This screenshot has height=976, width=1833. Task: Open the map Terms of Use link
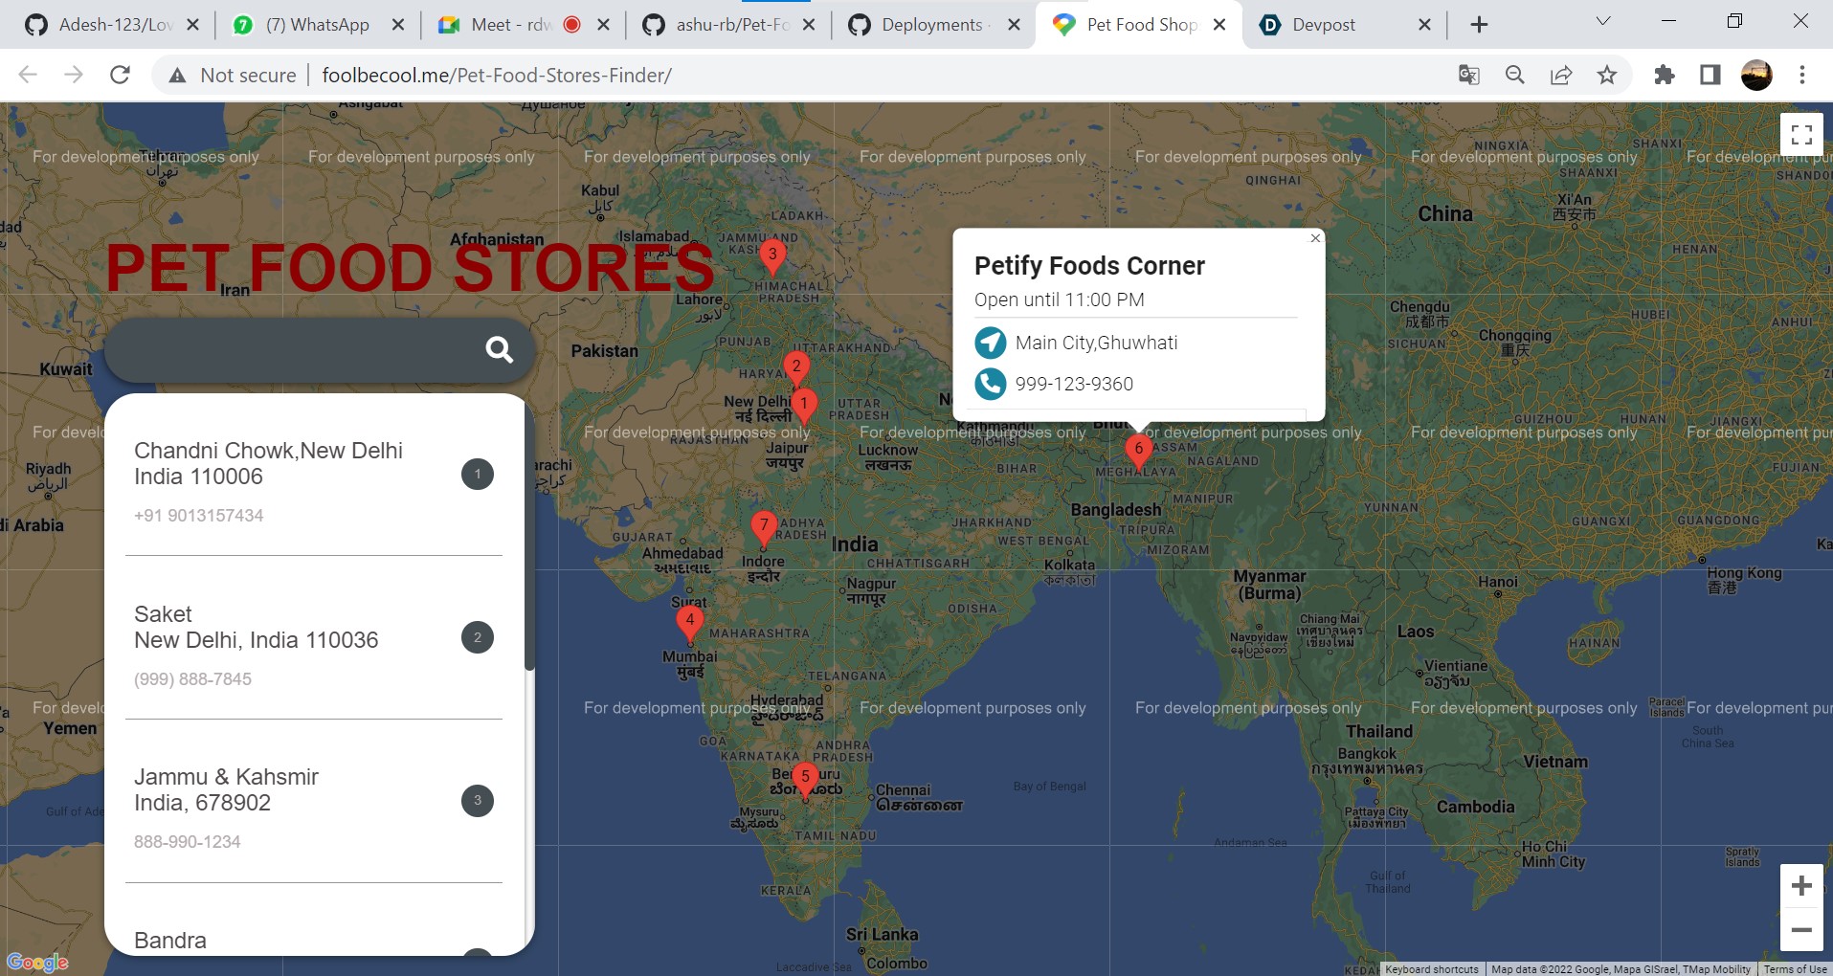click(x=1796, y=969)
